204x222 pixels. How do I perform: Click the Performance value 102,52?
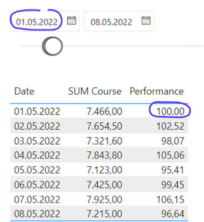coord(171,126)
